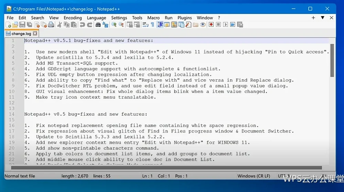This screenshot has height=192, width=344.
Task: Zoom out using the magnifier minus icon
Action: click(x=121, y=25)
